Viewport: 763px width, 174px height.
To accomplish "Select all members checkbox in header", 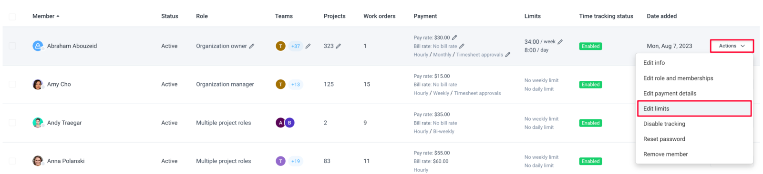I will (12, 17).
